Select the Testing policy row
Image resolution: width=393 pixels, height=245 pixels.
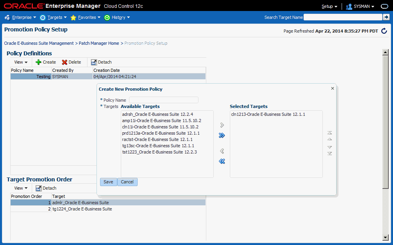[108, 77]
